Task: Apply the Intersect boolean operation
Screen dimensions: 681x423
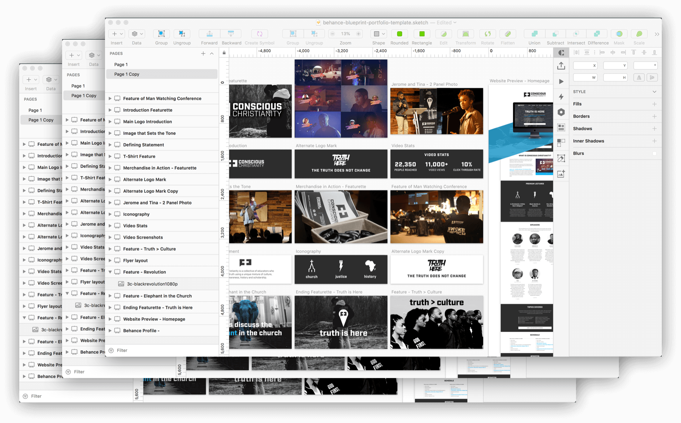Action: coord(576,34)
